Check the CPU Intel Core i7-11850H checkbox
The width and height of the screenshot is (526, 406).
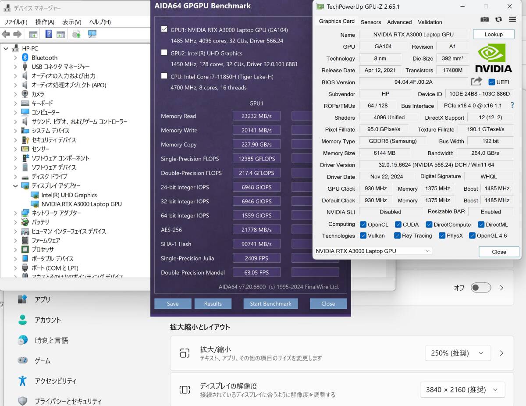[164, 76]
